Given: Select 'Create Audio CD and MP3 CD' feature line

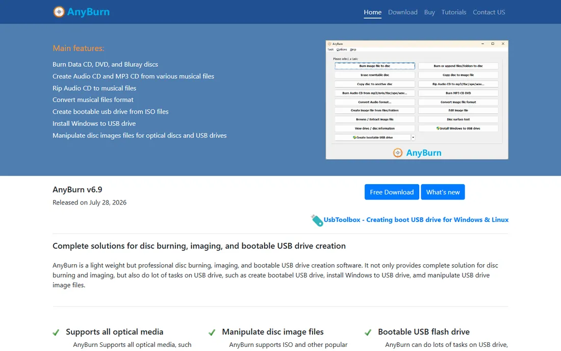Looking at the screenshot, I should click(133, 76).
